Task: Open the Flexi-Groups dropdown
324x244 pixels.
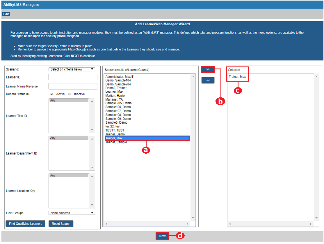Action: [72, 213]
